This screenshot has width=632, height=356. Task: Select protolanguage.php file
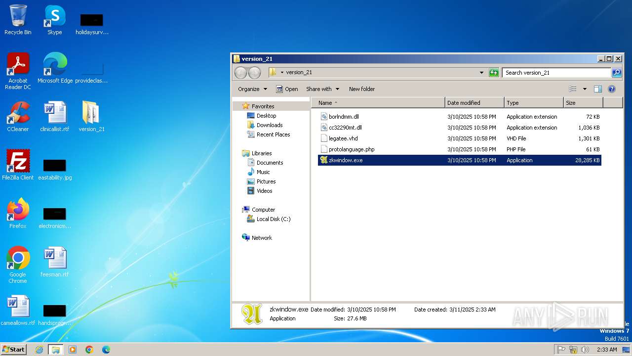pyautogui.click(x=460, y=149)
